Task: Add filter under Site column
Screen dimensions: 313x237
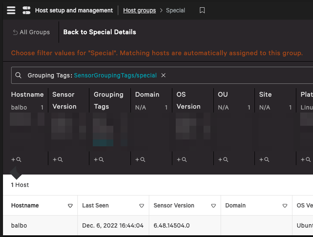Action: 264,159
